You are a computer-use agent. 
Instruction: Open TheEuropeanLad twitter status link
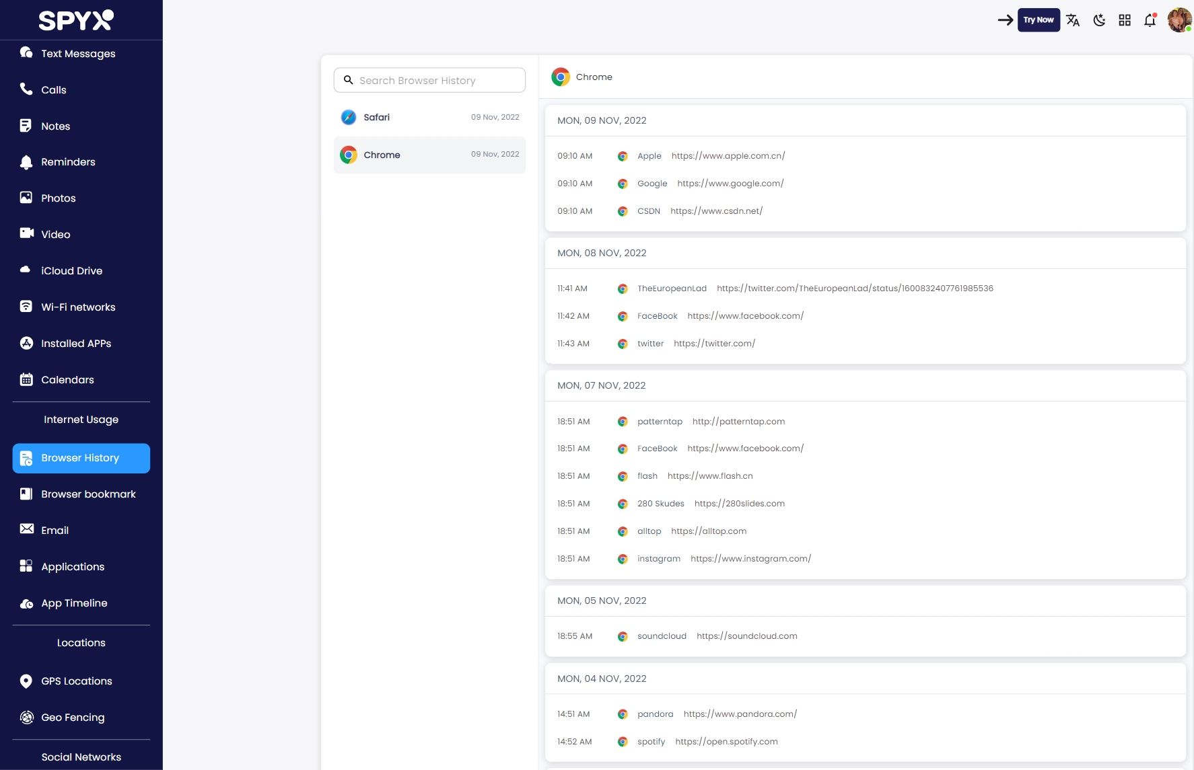pos(855,288)
